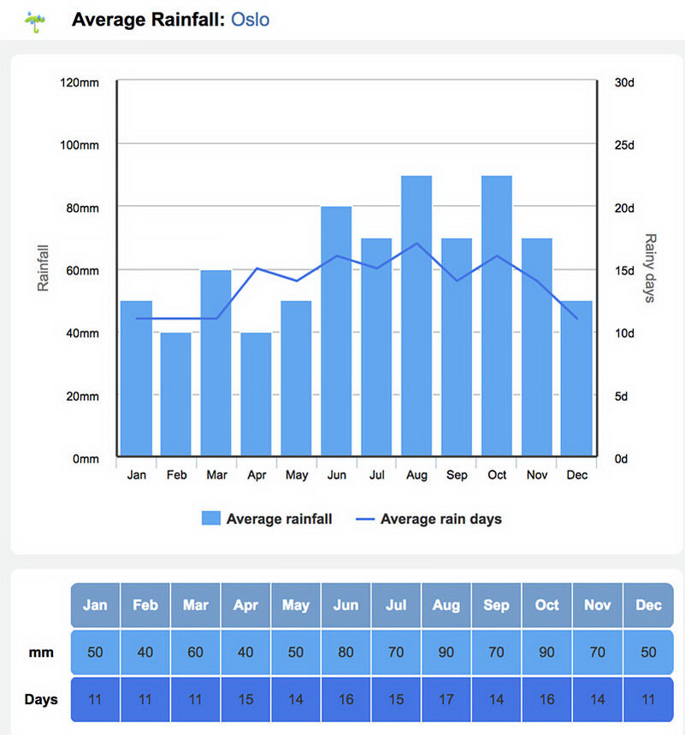Click the August rainfall bar
This screenshot has height=735, width=685.
coord(416,316)
